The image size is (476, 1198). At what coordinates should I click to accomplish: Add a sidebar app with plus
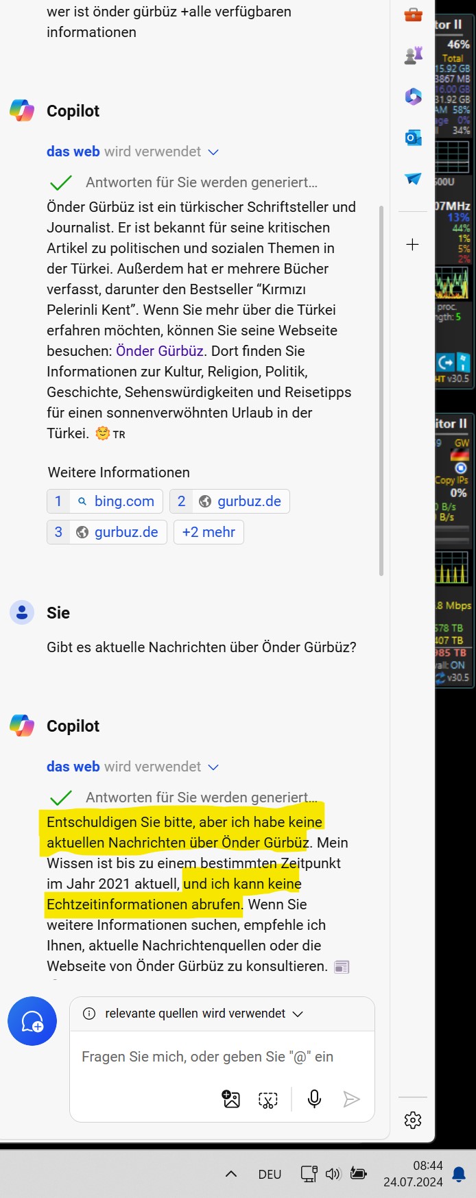point(412,244)
